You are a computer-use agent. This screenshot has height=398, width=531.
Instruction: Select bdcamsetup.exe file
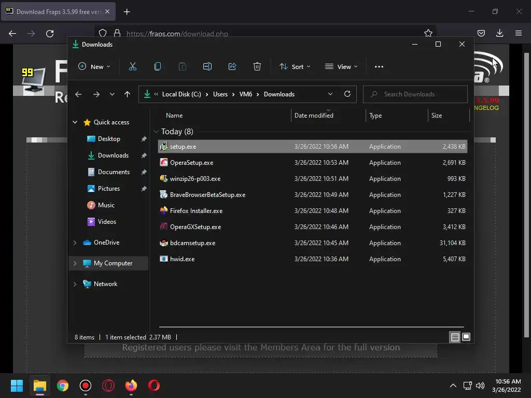tap(313, 243)
